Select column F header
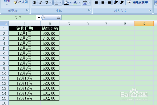Screen dimensions: 157x105 (x=125, y=24)
